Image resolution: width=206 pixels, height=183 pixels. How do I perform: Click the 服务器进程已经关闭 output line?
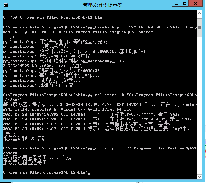pyautogui.click(x=25, y=163)
